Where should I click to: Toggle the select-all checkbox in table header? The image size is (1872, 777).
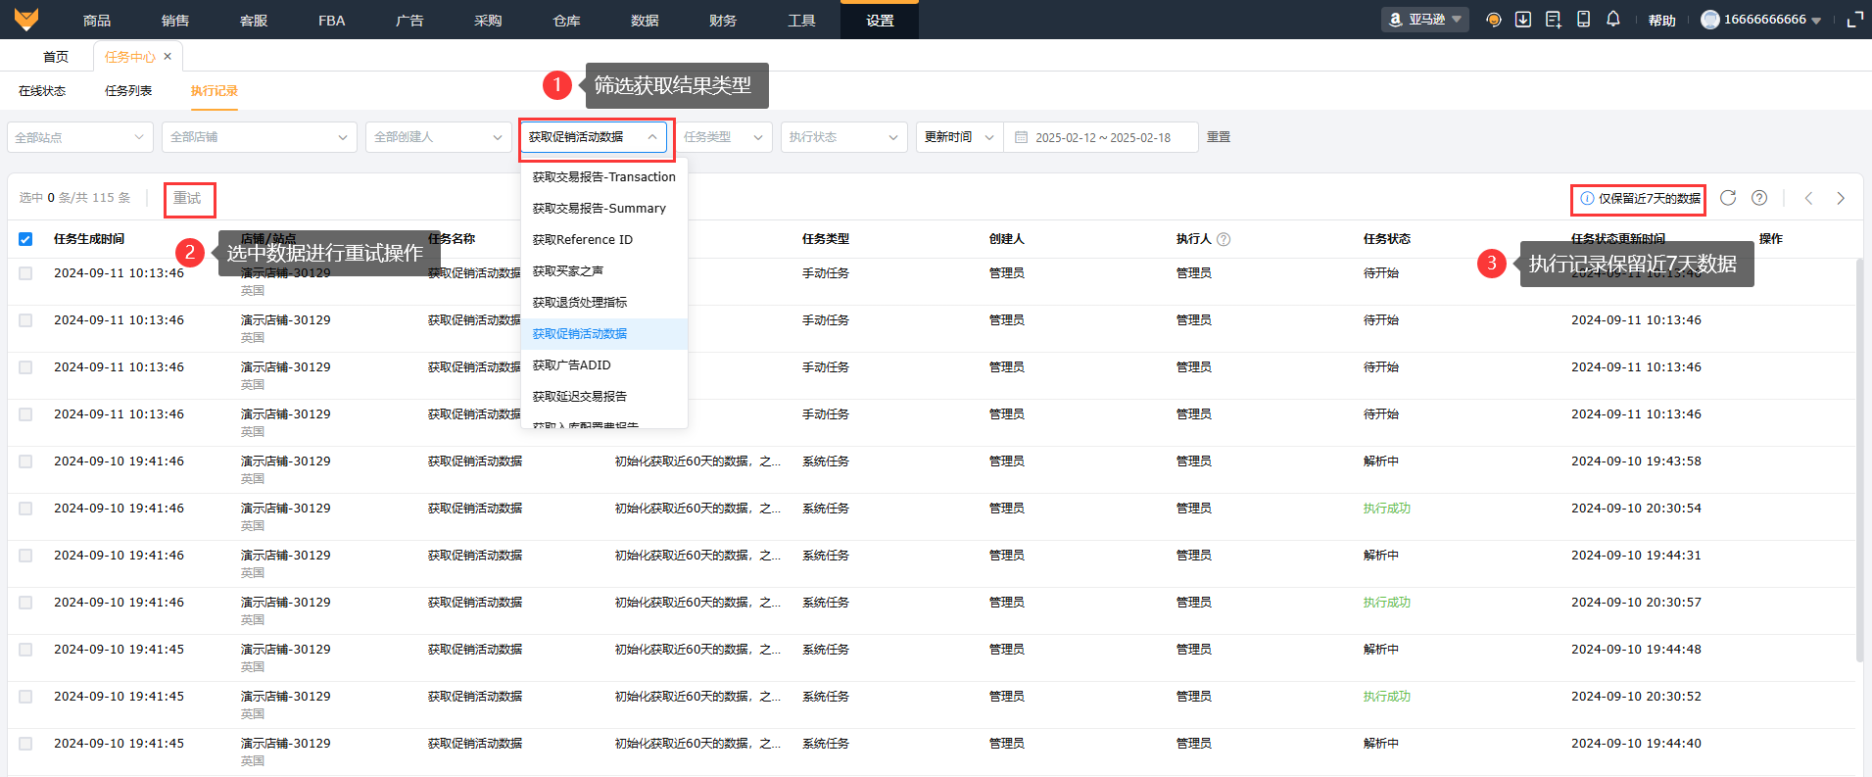[25, 239]
